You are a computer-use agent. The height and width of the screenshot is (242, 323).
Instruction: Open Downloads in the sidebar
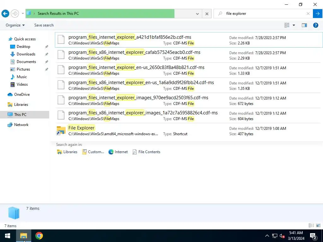coord(26,54)
